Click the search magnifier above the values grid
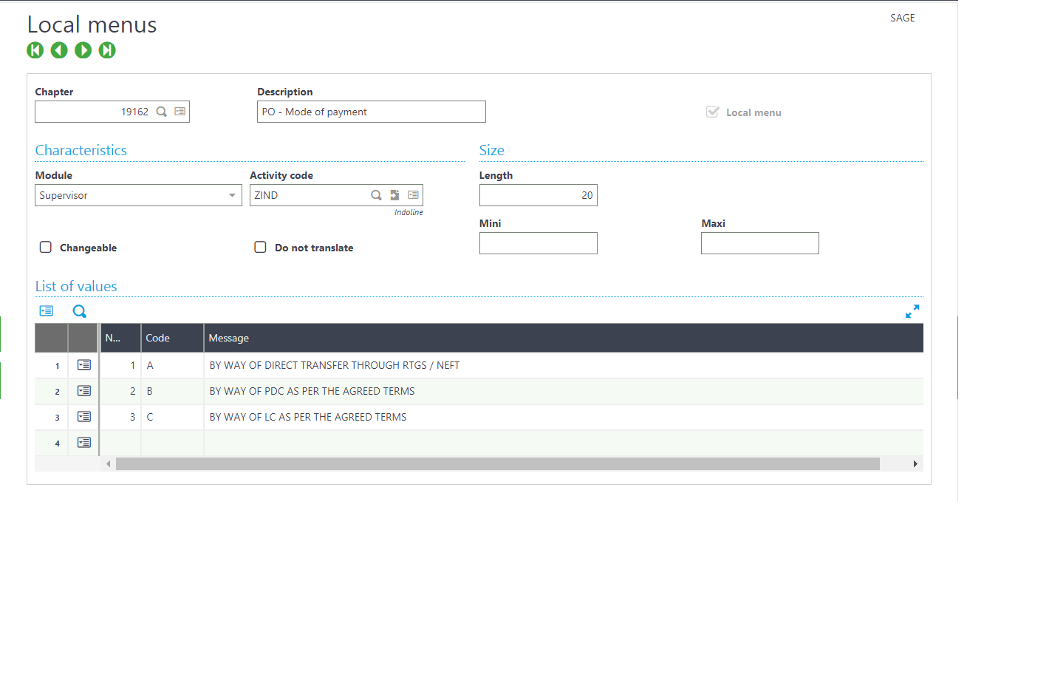The image size is (1049, 683). tap(79, 311)
